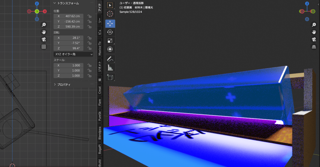Select the Transform tool
Viewport: 320px width, 167px height.
110,49
